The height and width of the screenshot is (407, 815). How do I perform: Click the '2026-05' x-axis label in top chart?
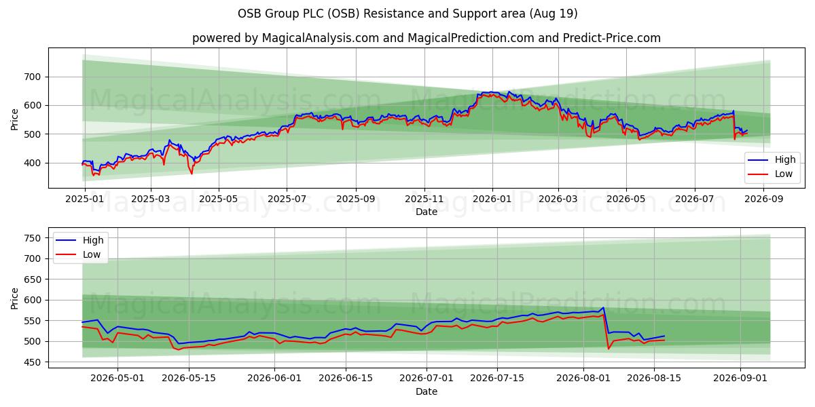tap(626, 200)
